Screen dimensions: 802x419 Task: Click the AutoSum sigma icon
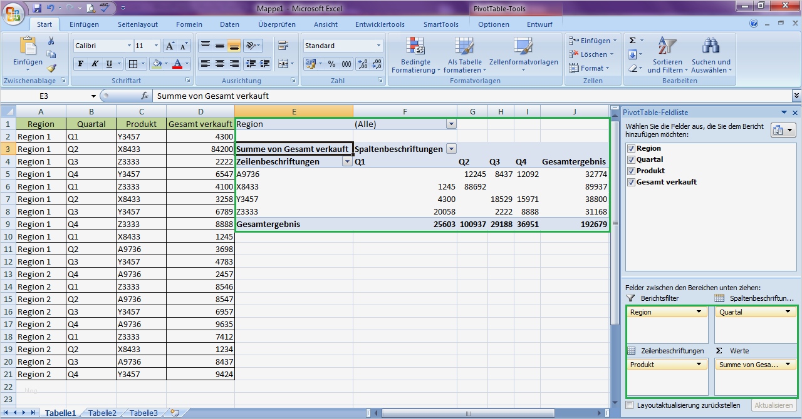point(633,39)
